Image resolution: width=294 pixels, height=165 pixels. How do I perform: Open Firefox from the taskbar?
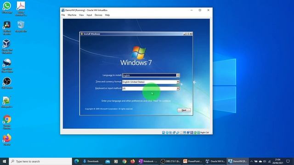133,161
